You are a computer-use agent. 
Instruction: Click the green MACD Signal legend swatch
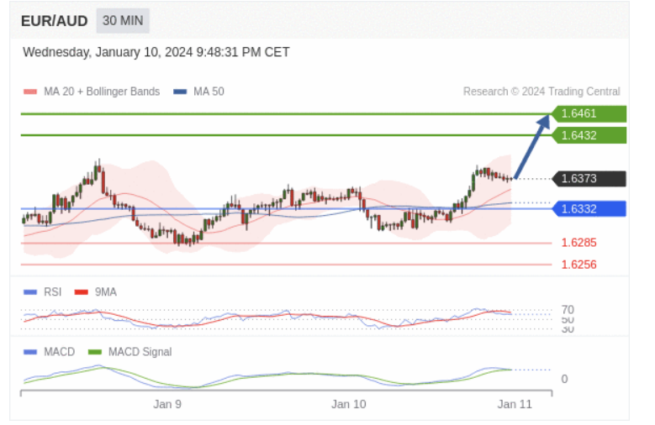click(95, 352)
